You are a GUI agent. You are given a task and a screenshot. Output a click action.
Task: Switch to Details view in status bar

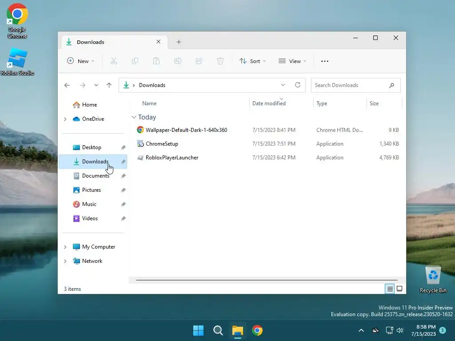pyautogui.click(x=390, y=289)
